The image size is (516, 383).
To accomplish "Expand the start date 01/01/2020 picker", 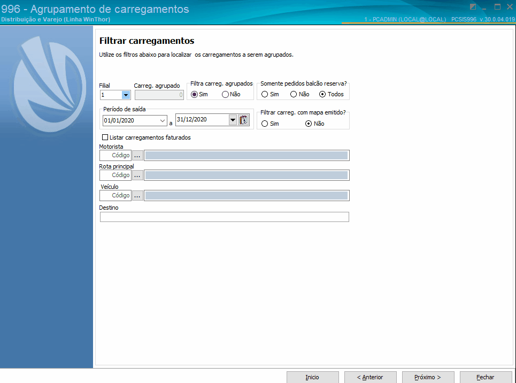I will (162, 120).
